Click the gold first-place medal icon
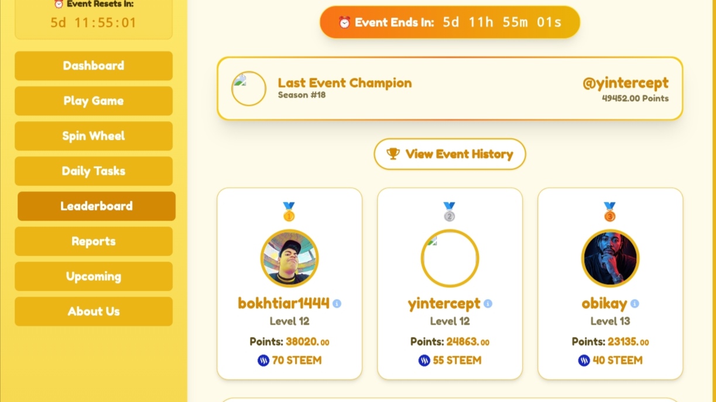 click(289, 212)
